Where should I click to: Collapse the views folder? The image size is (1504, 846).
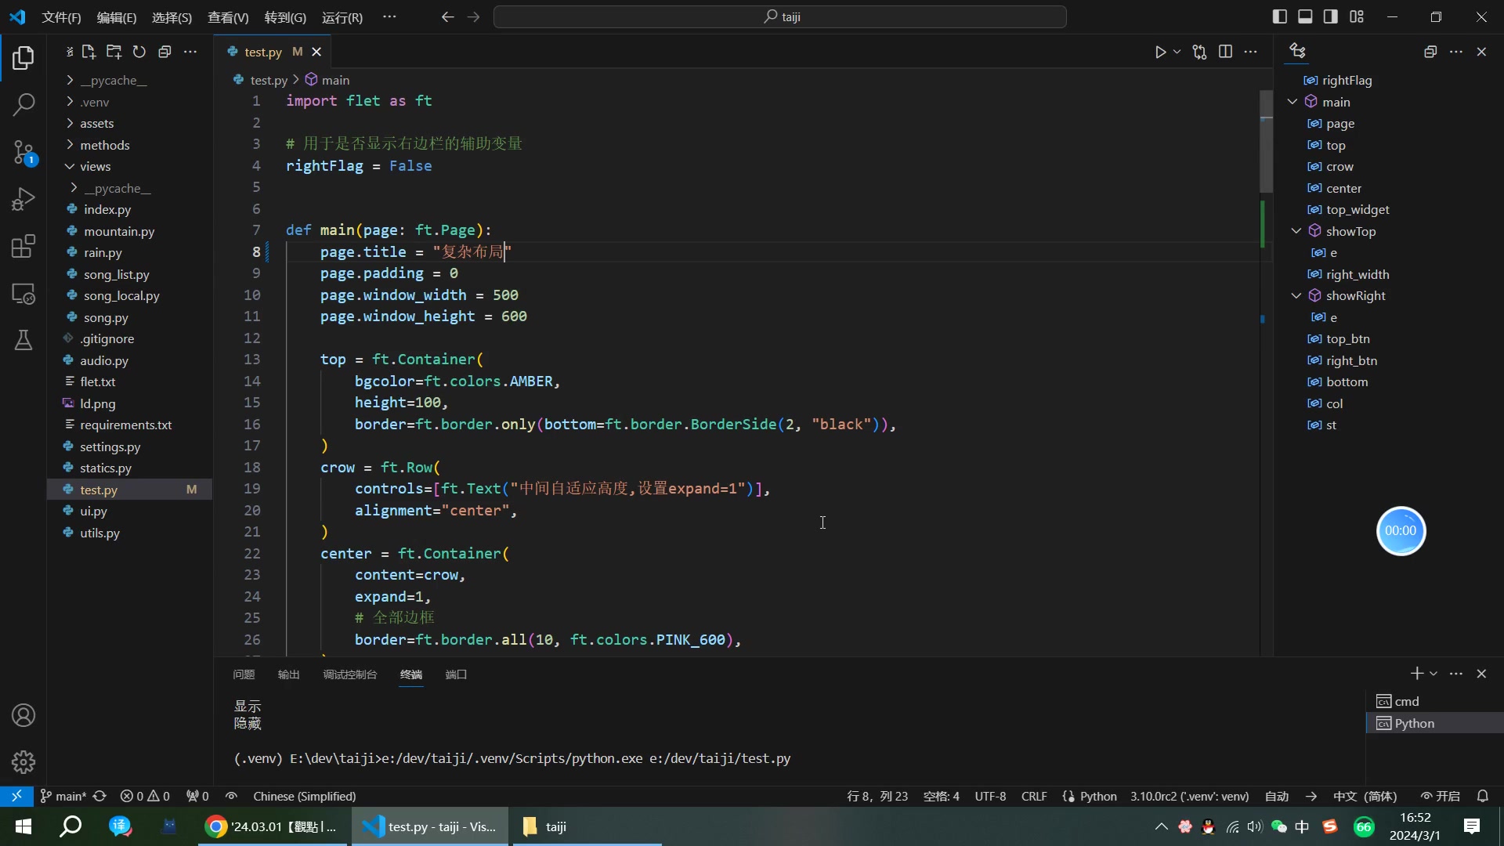pos(95,166)
